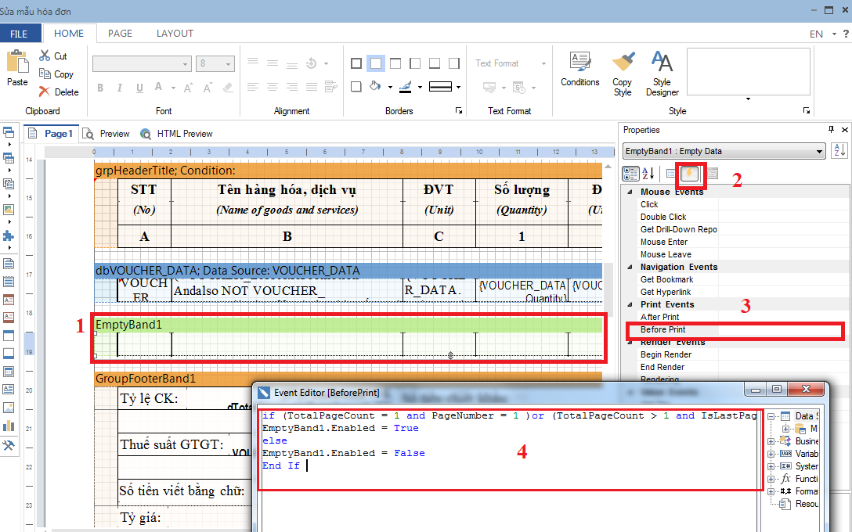The image size is (852, 532).
Task: Select the Get Hyperlink event row
Action: [x=735, y=292]
